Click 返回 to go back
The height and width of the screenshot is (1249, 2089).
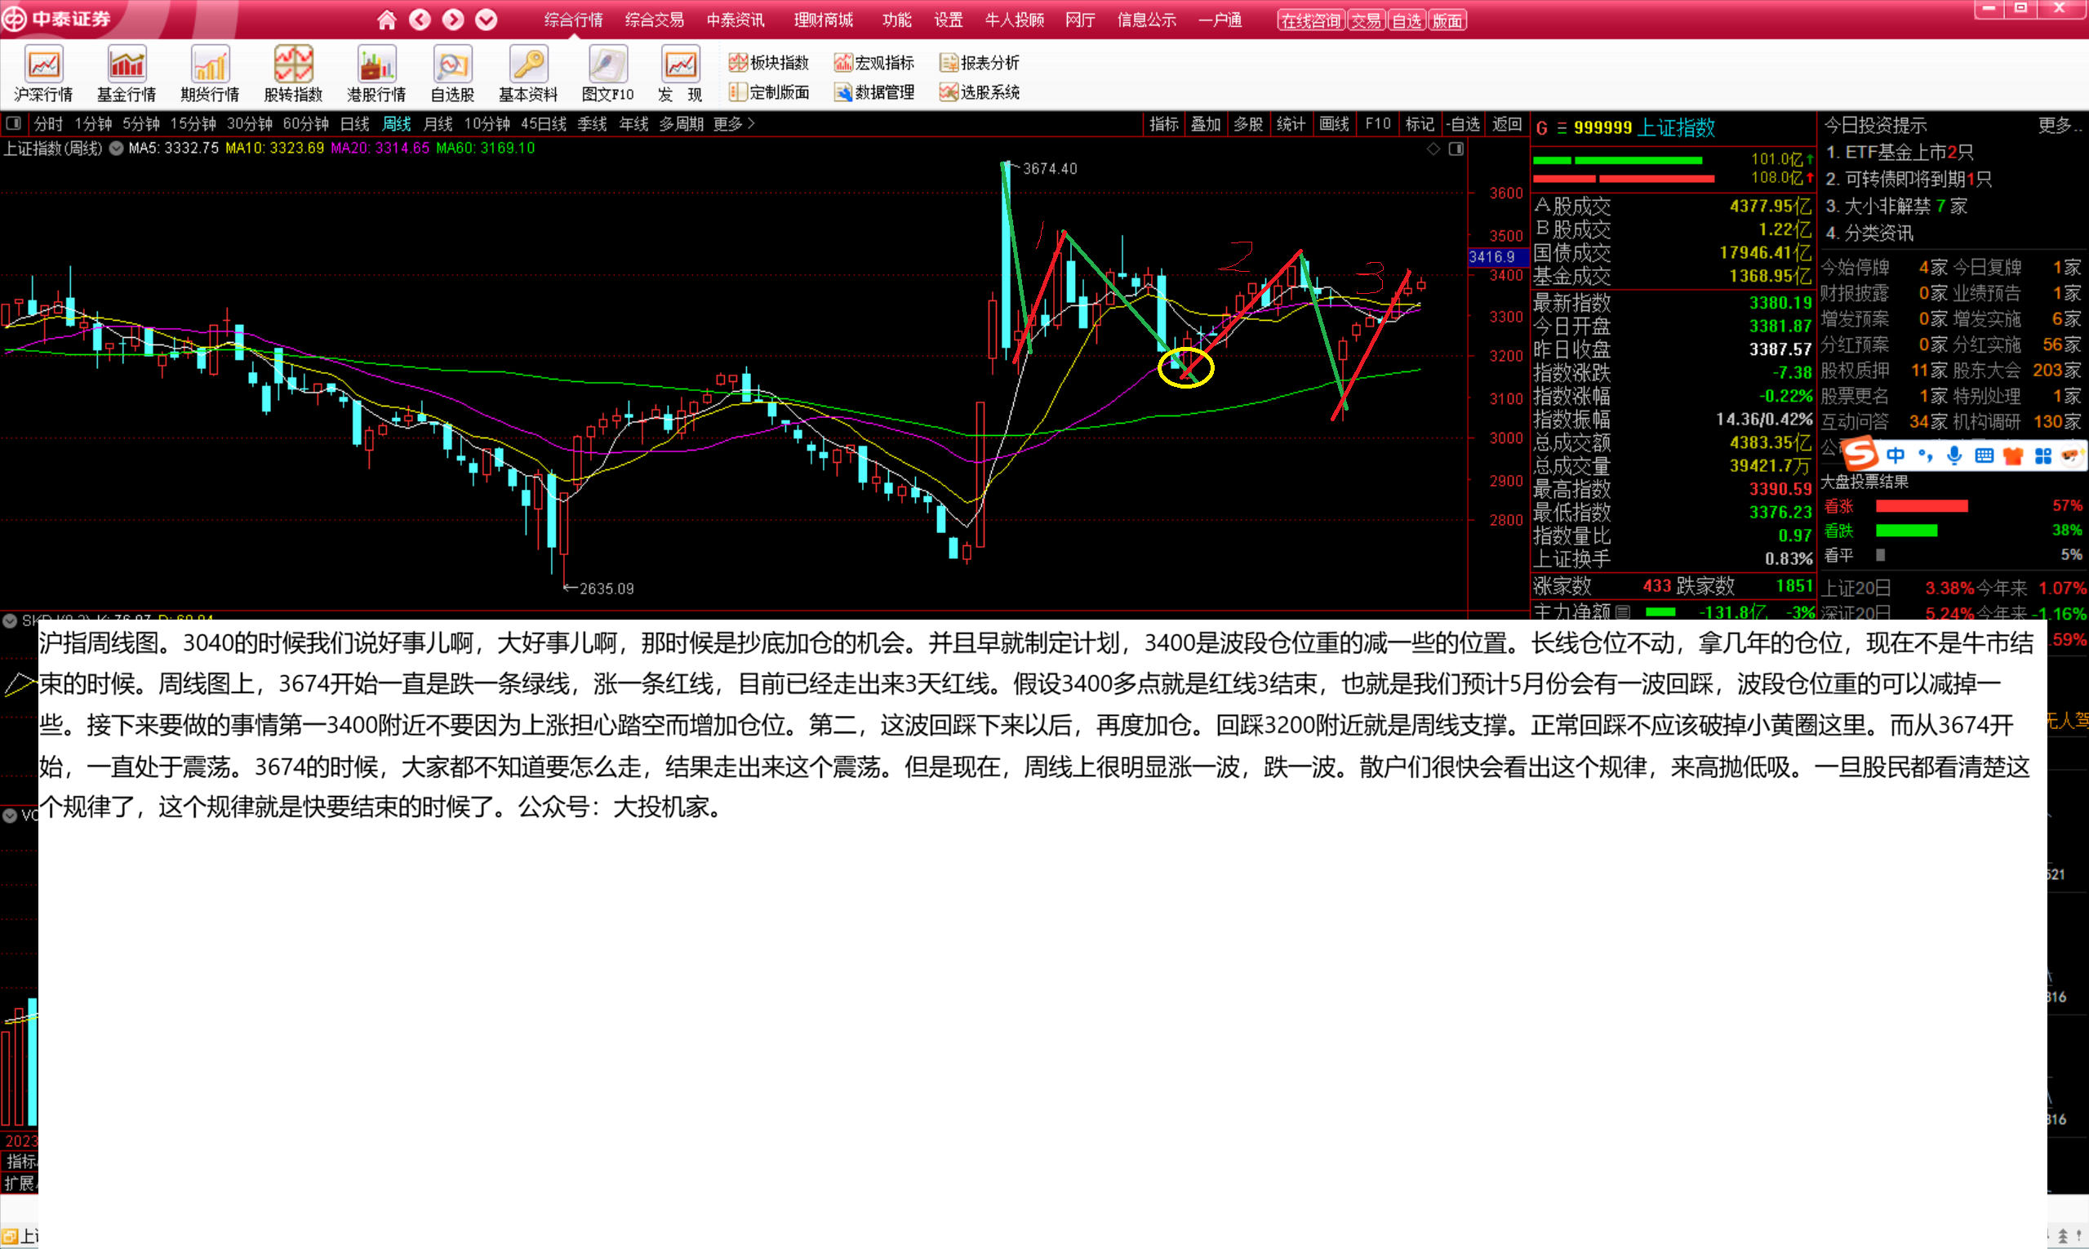[1507, 124]
